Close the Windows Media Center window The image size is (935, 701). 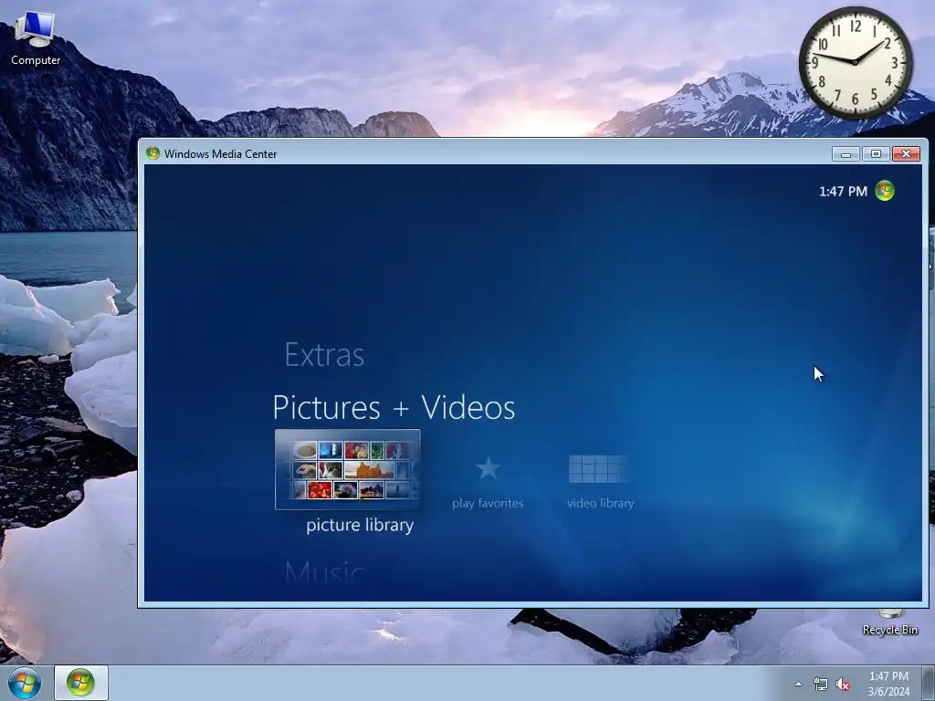click(907, 153)
